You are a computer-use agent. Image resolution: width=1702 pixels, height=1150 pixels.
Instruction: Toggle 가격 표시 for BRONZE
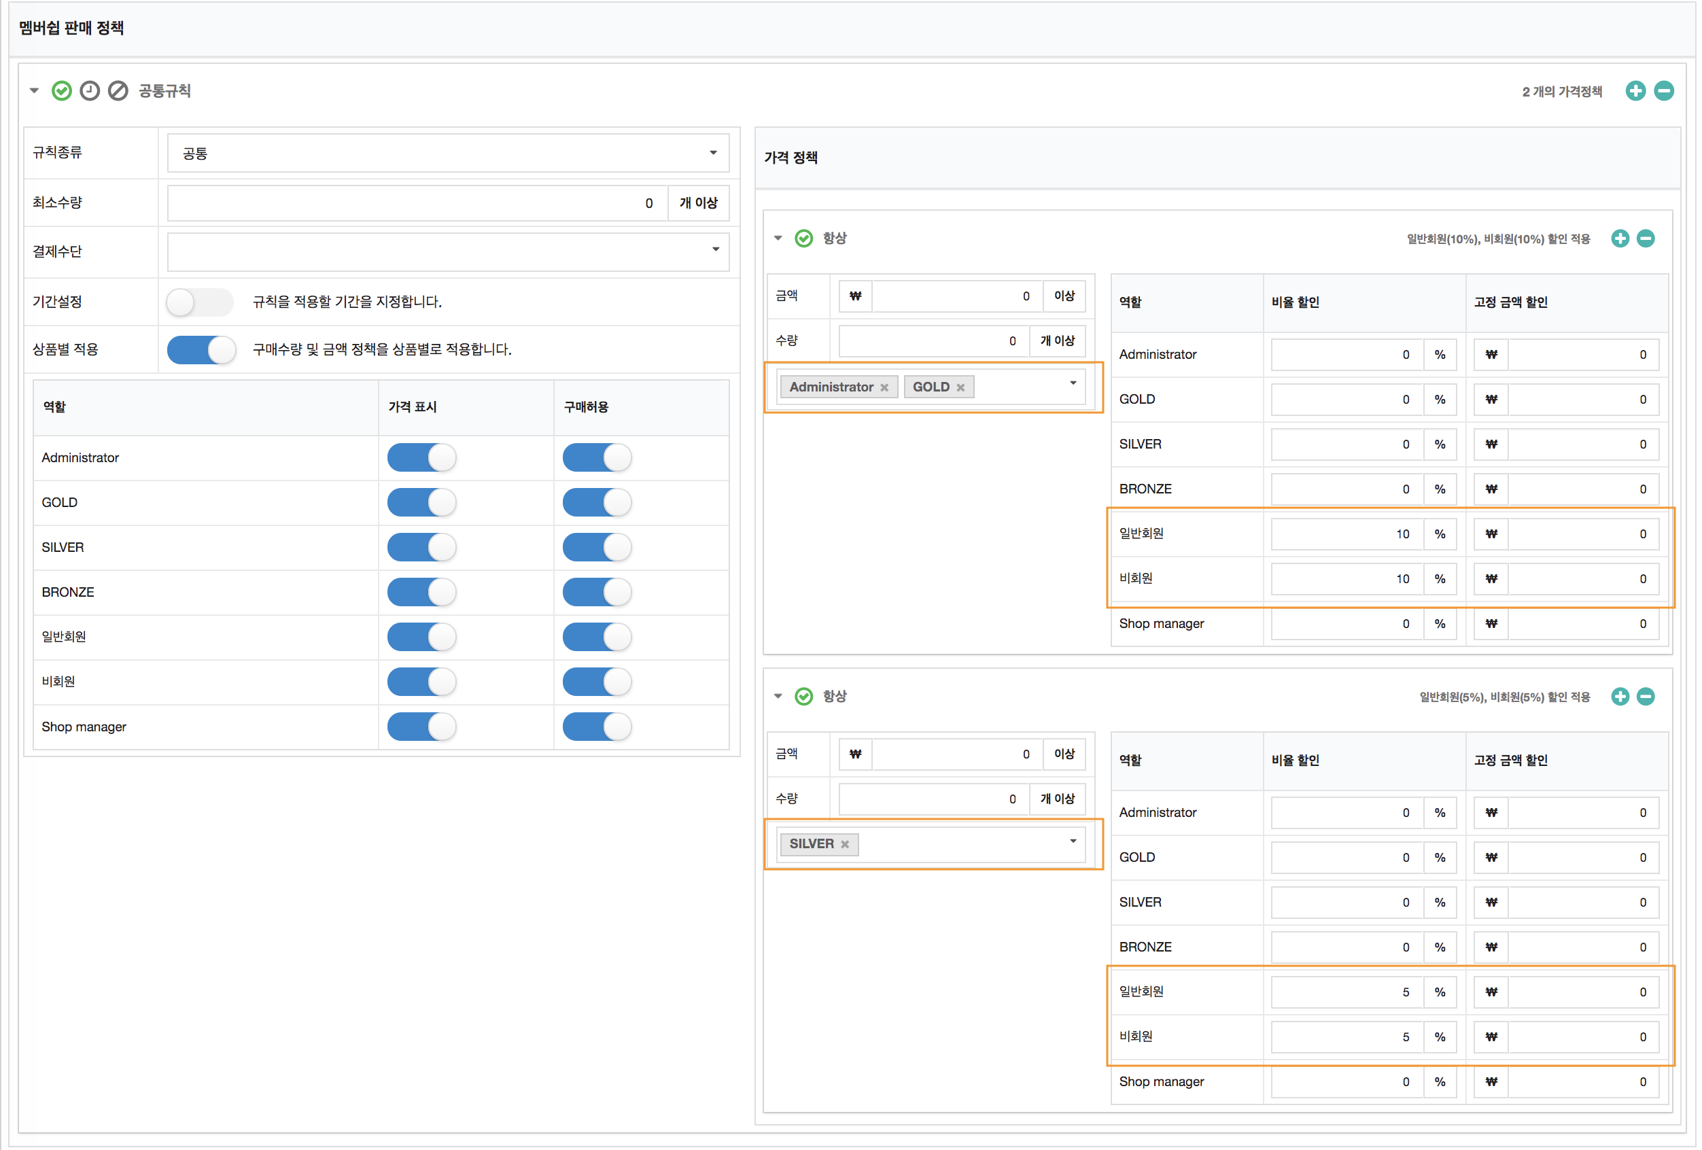pos(422,592)
